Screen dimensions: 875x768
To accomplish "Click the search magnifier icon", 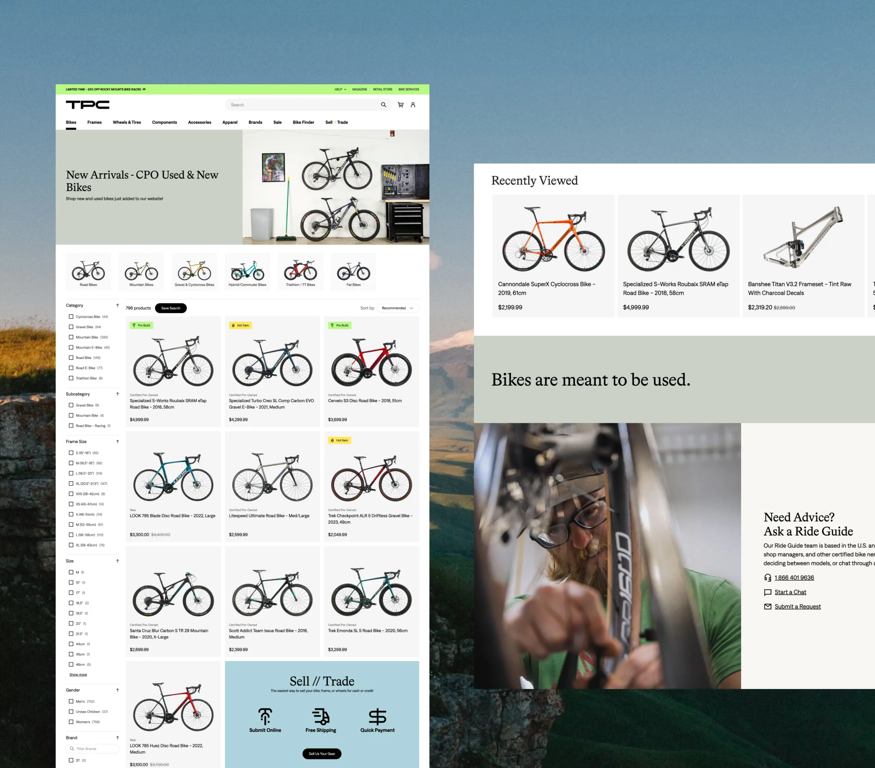I will tap(383, 104).
